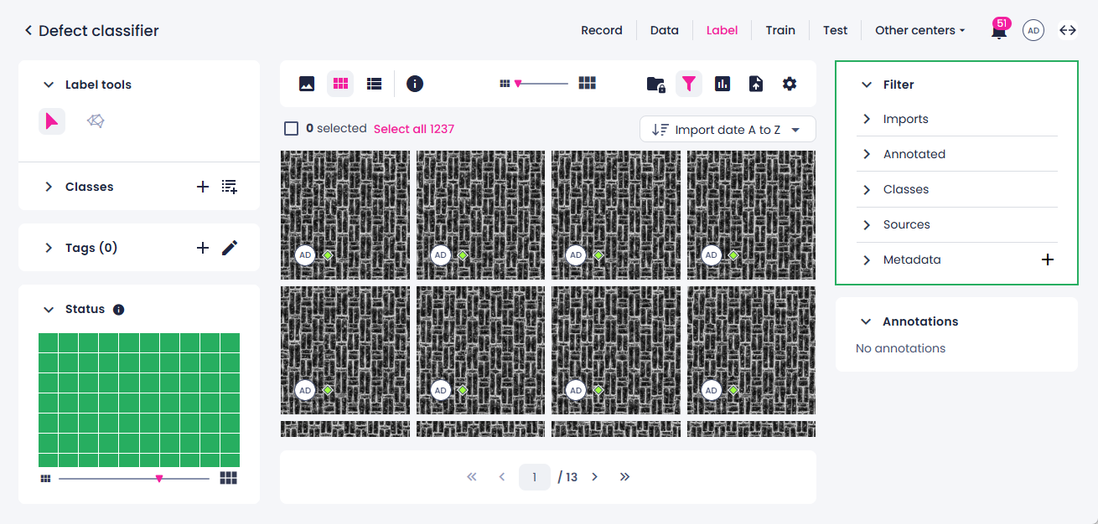Add metadata filter with plus icon
1098x524 pixels.
pos(1048,259)
